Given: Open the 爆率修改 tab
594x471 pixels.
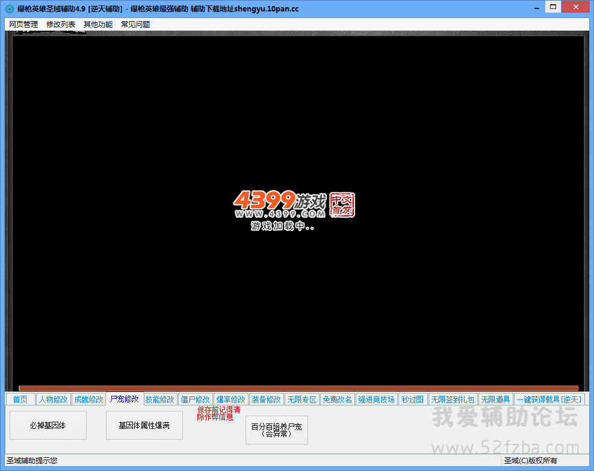Looking at the screenshot, I should coord(230,399).
